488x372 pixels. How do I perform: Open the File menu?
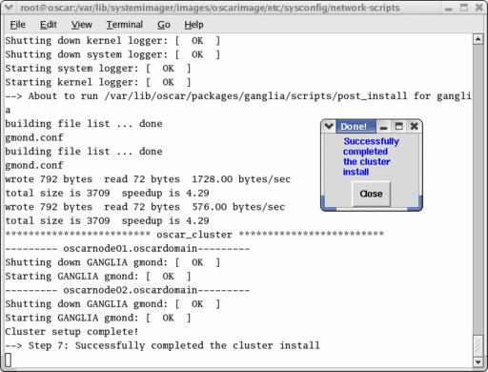17,25
